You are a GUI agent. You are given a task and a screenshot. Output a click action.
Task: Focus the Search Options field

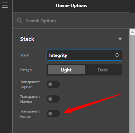tap(73, 21)
